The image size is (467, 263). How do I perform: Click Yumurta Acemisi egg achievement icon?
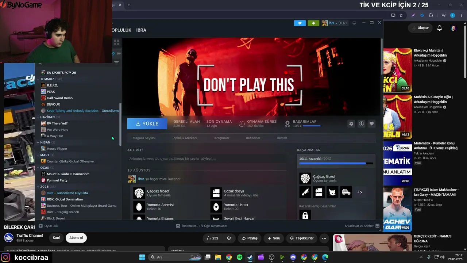click(139, 207)
